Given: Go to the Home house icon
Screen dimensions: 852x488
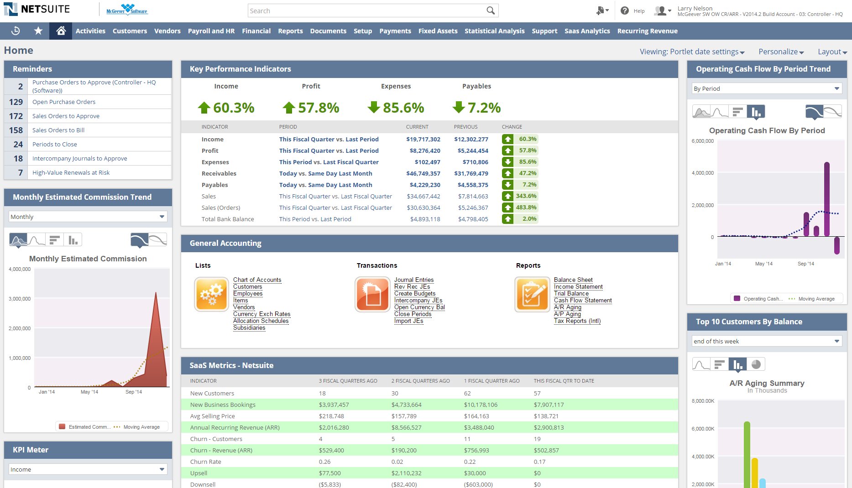Looking at the screenshot, I should [x=61, y=31].
